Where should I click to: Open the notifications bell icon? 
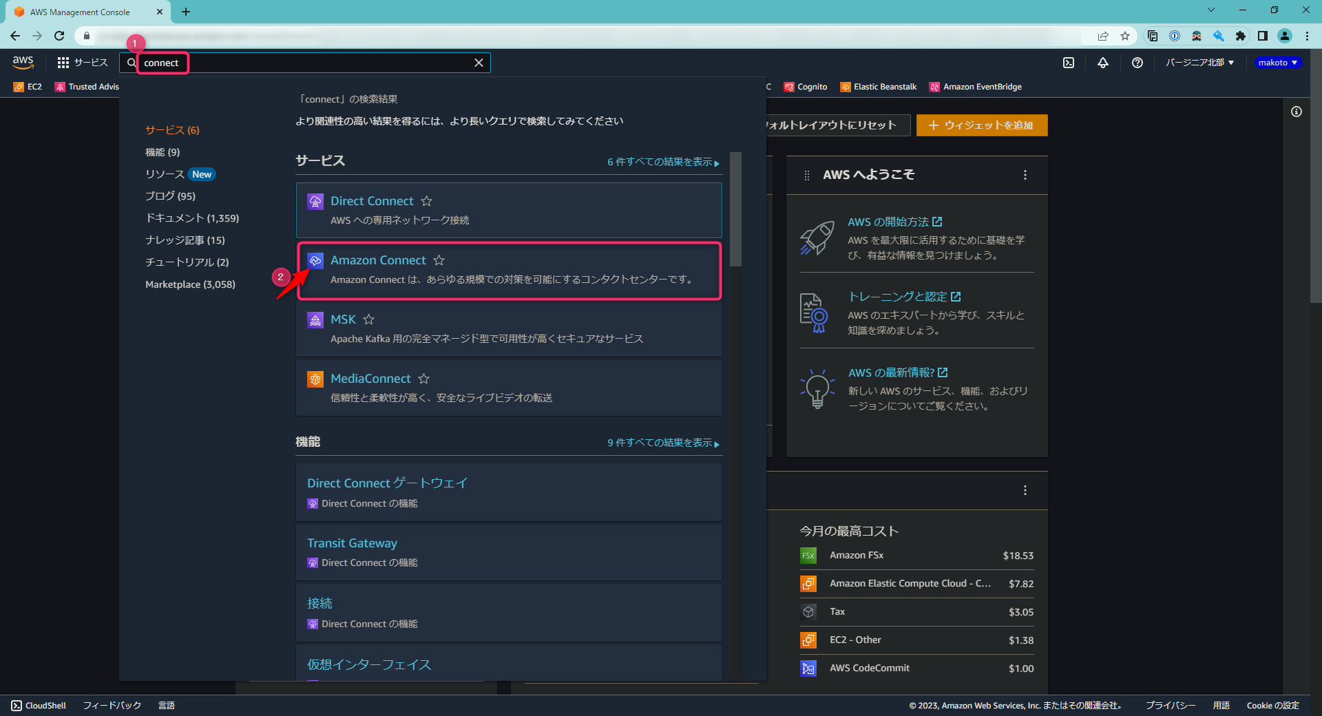pos(1103,63)
